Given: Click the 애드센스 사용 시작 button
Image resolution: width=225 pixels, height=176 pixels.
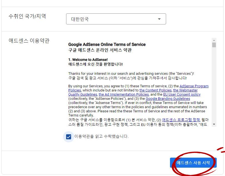Looking at the screenshot, I should click(x=193, y=163).
